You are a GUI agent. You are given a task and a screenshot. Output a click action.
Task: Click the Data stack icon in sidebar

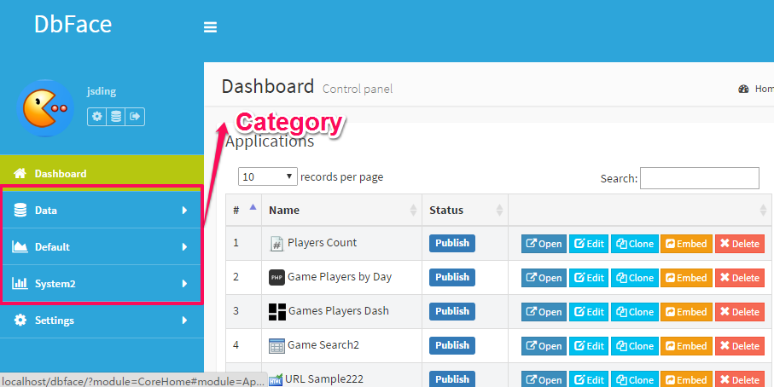pyautogui.click(x=20, y=210)
